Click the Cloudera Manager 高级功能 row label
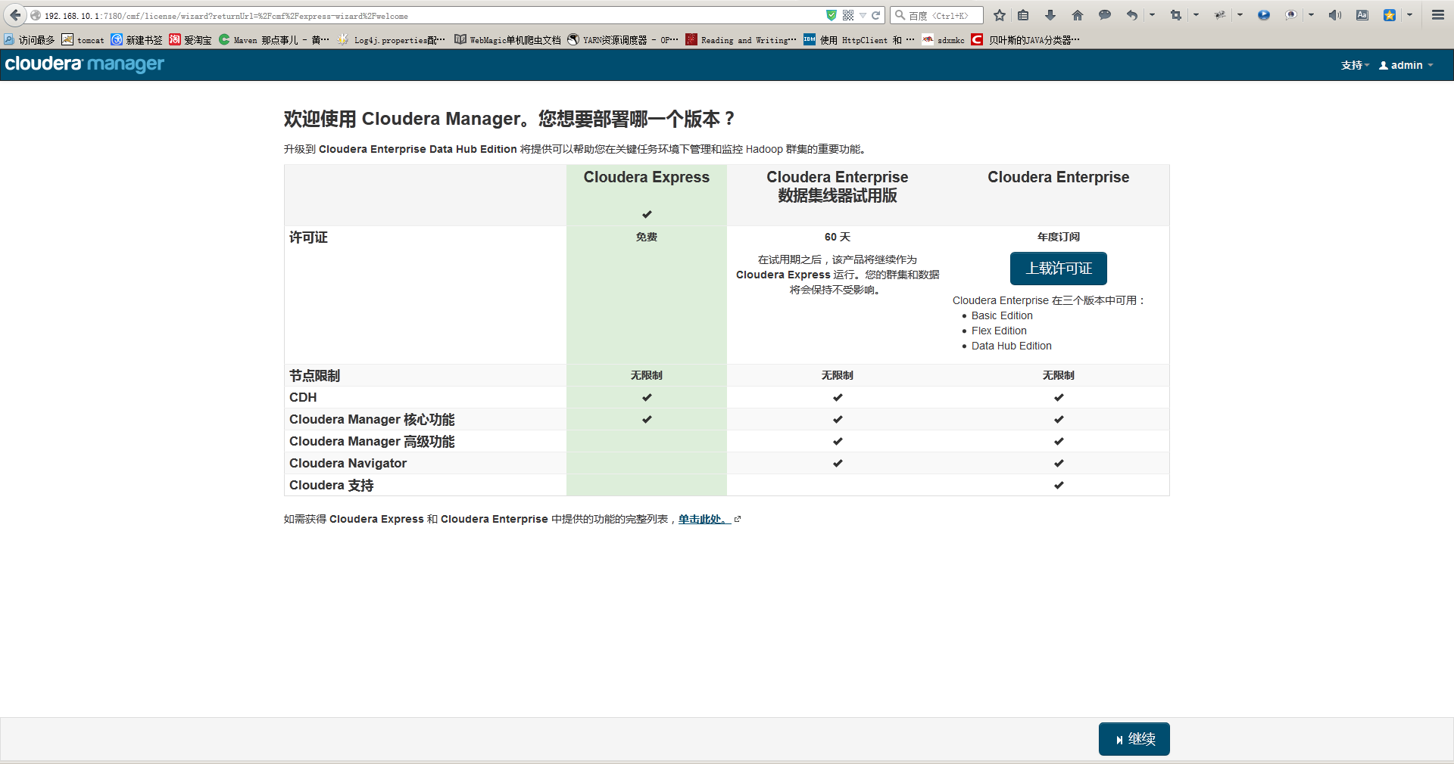 click(372, 441)
